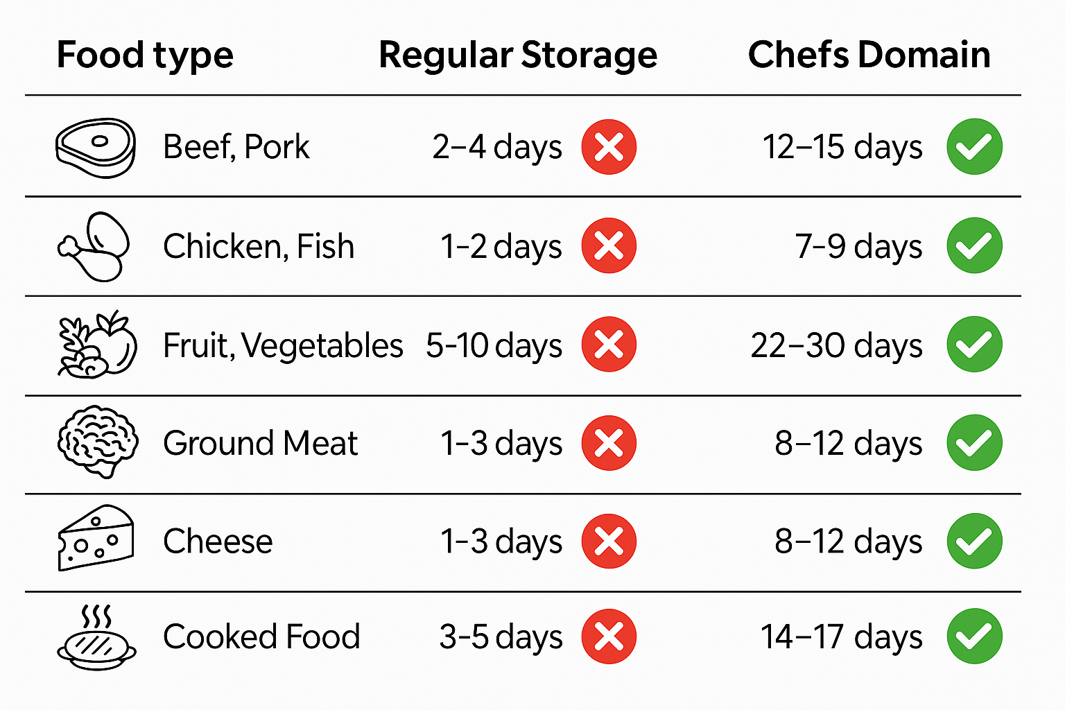Image resolution: width=1065 pixels, height=710 pixels.
Task: Click the Food type column header
Action: (145, 55)
